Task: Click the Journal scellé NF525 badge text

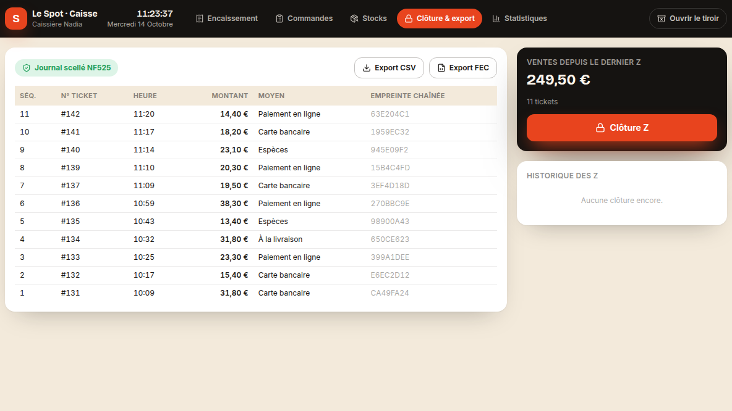Action: point(73,68)
